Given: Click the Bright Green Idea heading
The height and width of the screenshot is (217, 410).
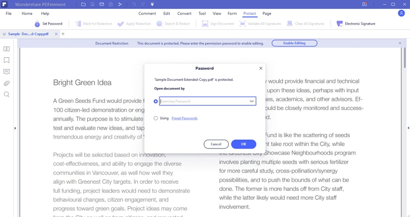Looking at the screenshot, I should [83, 83].
